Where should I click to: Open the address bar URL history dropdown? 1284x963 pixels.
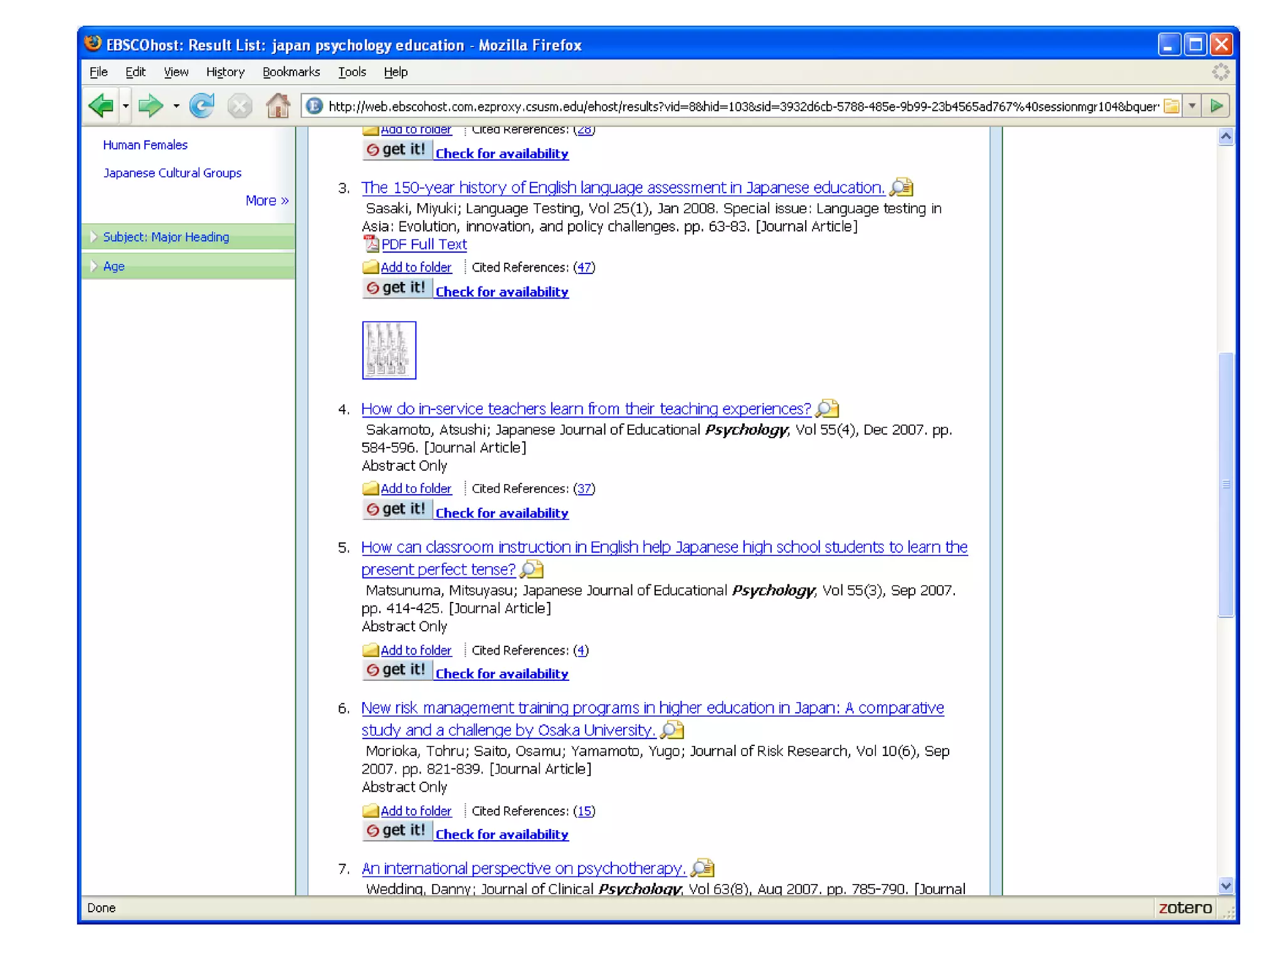[x=1192, y=106]
